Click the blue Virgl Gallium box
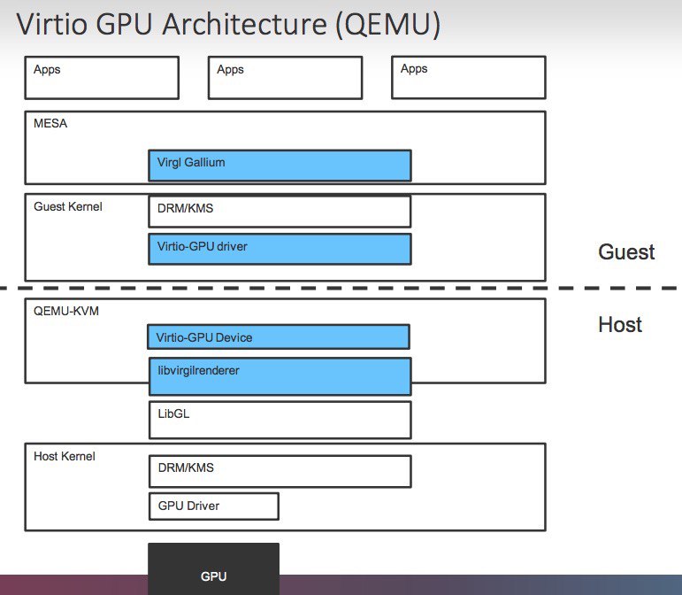The width and height of the screenshot is (682, 595). click(280, 166)
